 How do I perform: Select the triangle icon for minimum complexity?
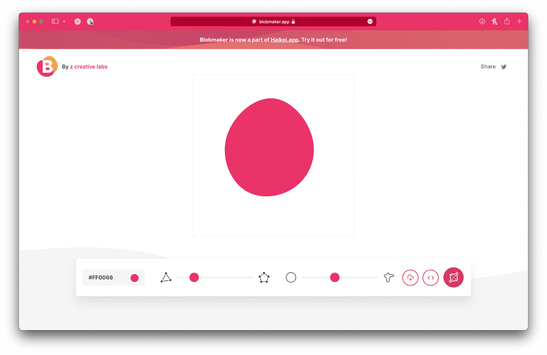166,277
